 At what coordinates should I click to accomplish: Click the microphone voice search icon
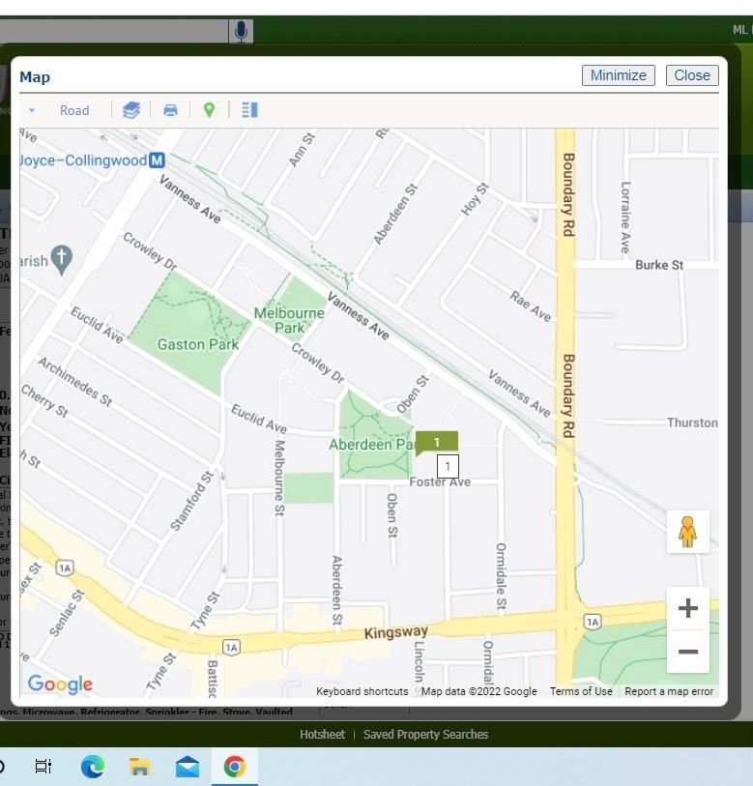click(241, 32)
